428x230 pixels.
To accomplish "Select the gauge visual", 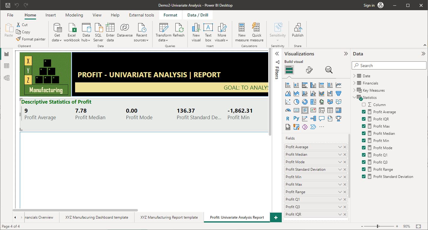I will coord(288,110).
